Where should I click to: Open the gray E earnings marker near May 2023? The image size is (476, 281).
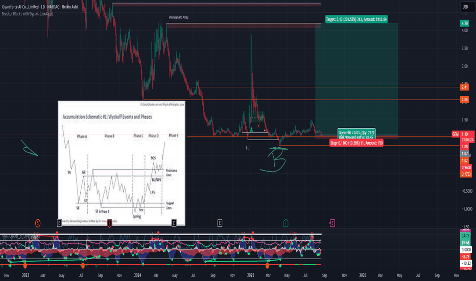(x=59, y=223)
